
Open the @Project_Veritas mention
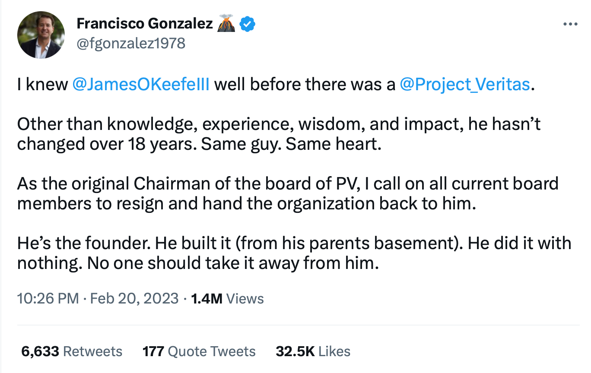coord(465,85)
